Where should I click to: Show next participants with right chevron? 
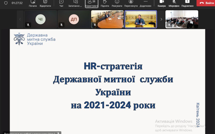pos(161,19)
